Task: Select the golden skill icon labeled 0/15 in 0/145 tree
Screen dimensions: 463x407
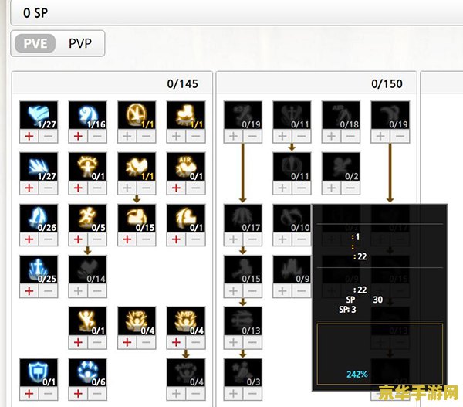Action: 137,218
